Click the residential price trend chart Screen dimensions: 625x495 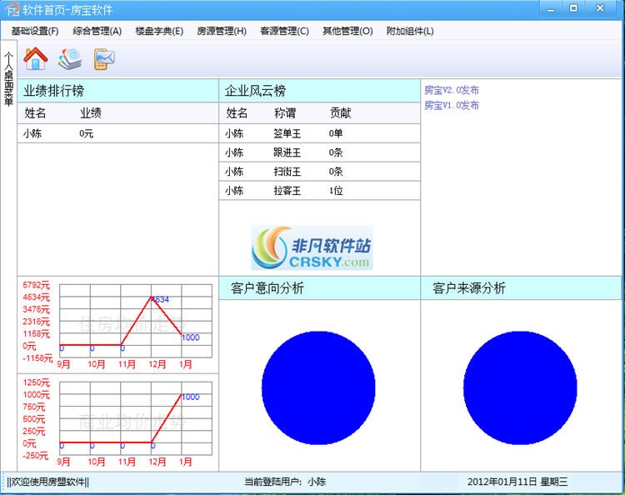pyautogui.click(x=136, y=321)
